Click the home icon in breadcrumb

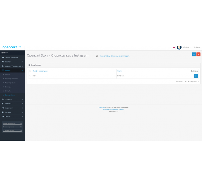(x=97, y=56)
